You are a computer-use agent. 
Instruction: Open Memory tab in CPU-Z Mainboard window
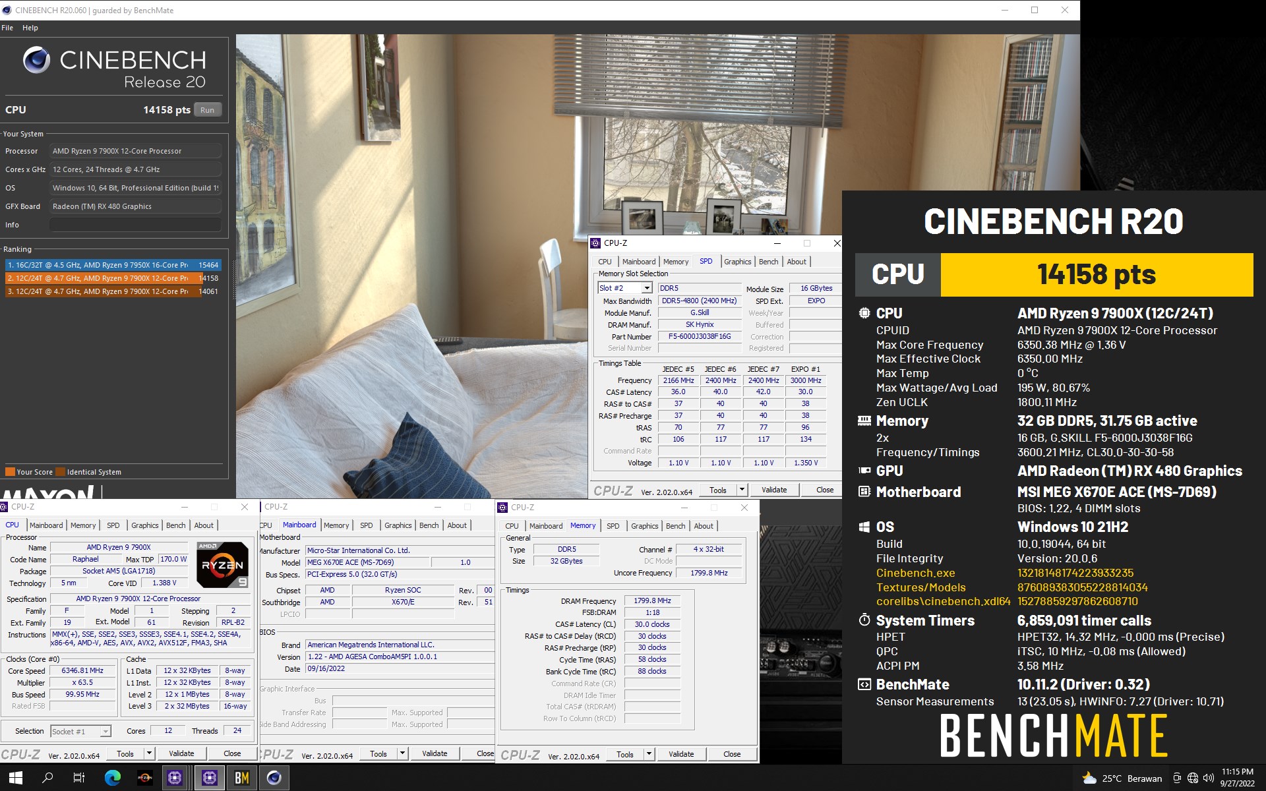[x=336, y=525]
